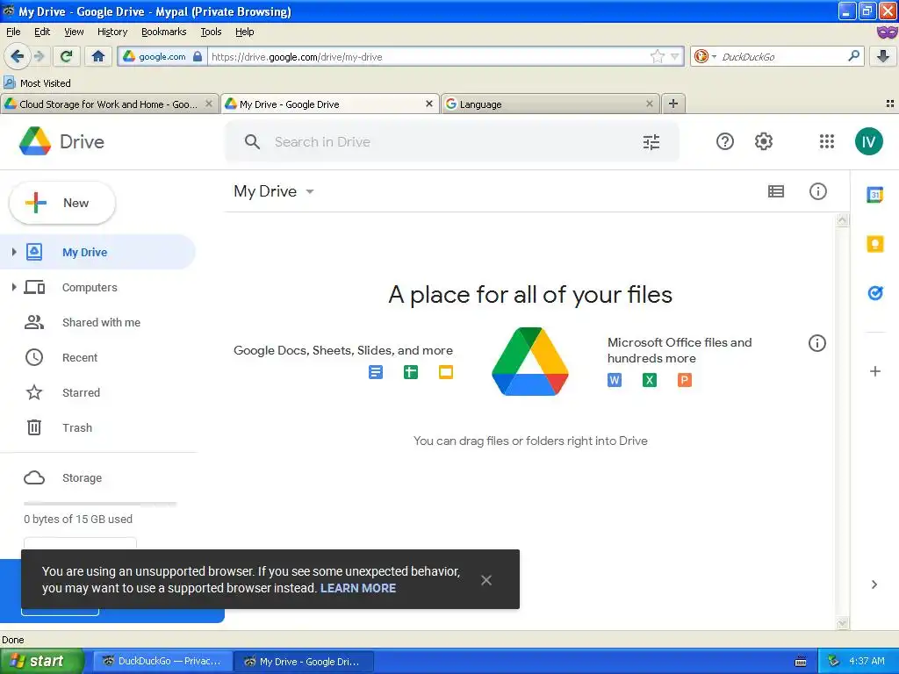Close the Language tab
The height and width of the screenshot is (674, 899).
click(649, 104)
